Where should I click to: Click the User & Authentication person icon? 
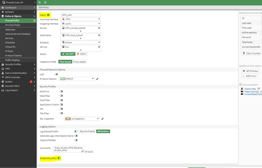pos(3,73)
